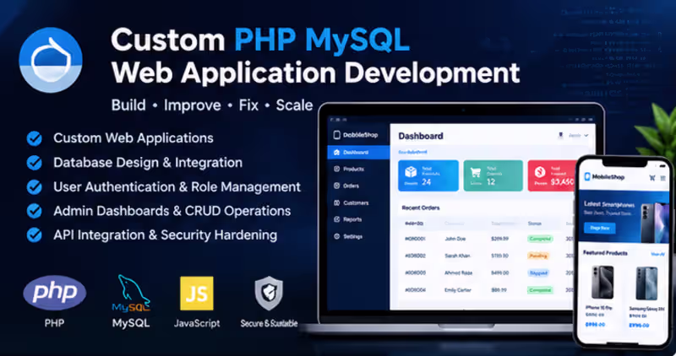Click the cart icon in phone app header
Screen dimensions: 676x356
pos(652,177)
